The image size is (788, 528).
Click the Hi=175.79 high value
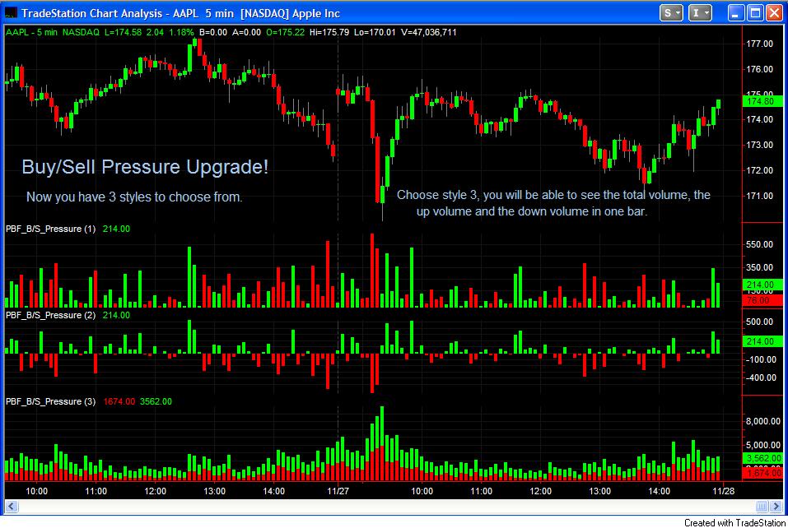tap(329, 32)
